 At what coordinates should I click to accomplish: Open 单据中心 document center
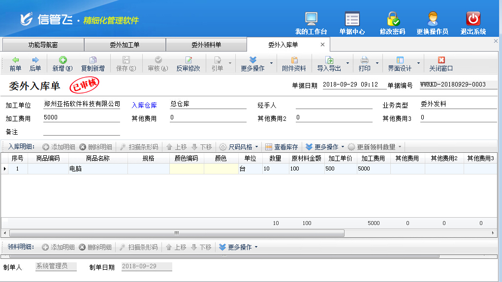(352, 23)
